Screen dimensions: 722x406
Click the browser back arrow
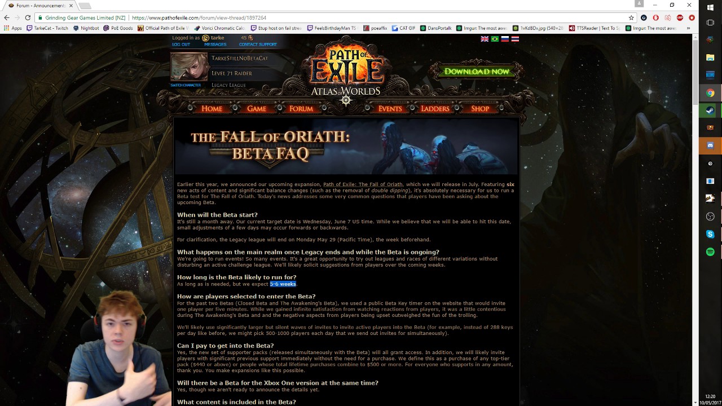point(7,17)
